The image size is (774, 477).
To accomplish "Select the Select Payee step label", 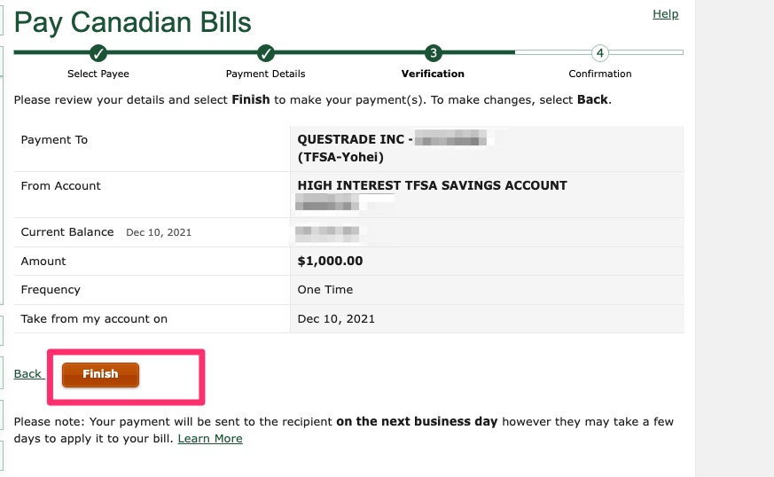I will 98,74.
